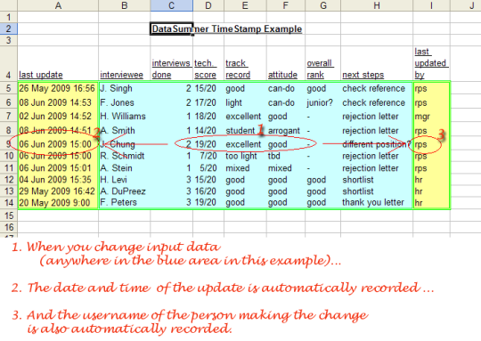The height and width of the screenshot is (341, 481).
Task: Click the R. Schmidt interviewee cell
Action: point(124,156)
